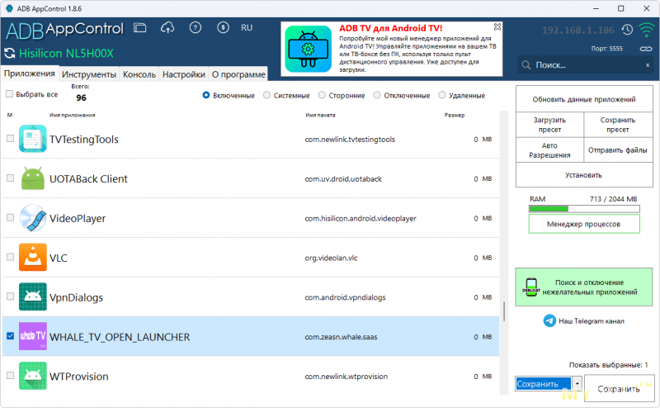Click the 192.168.1.186 IP address field
This screenshot has height=408, width=660.
pyautogui.click(x=578, y=31)
